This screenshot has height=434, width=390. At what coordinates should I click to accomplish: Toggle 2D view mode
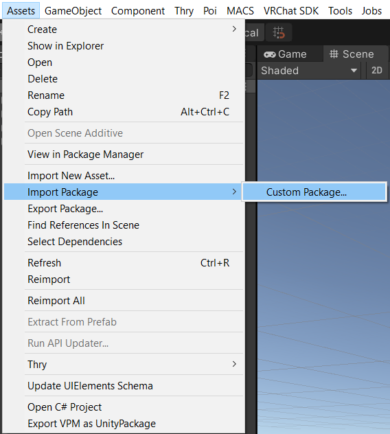pyautogui.click(x=377, y=70)
